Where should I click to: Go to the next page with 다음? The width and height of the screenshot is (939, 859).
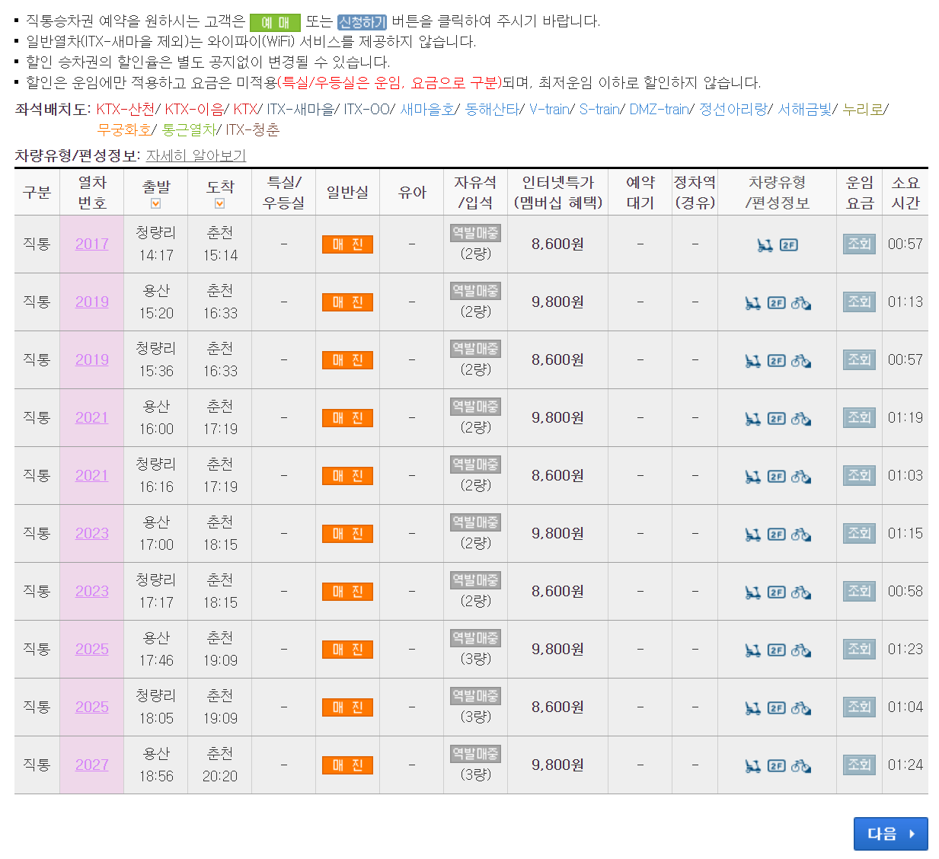click(x=890, y=834)
